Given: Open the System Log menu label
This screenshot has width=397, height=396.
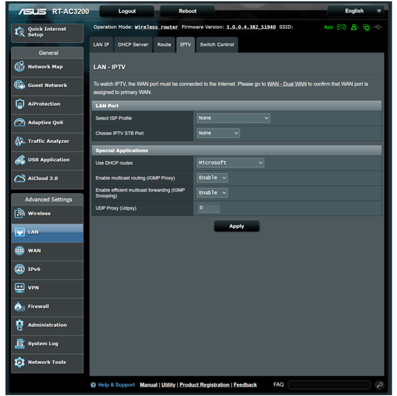Looking at the screenshot, I should [43, 344].
